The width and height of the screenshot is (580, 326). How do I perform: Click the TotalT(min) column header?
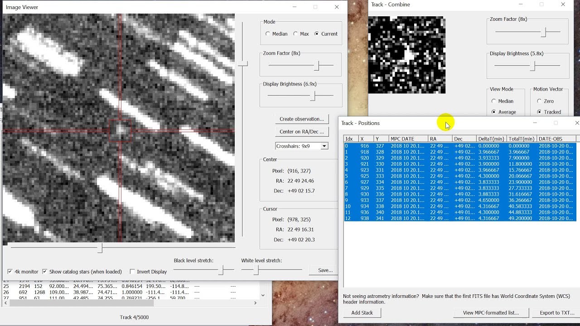coord(521,139)
